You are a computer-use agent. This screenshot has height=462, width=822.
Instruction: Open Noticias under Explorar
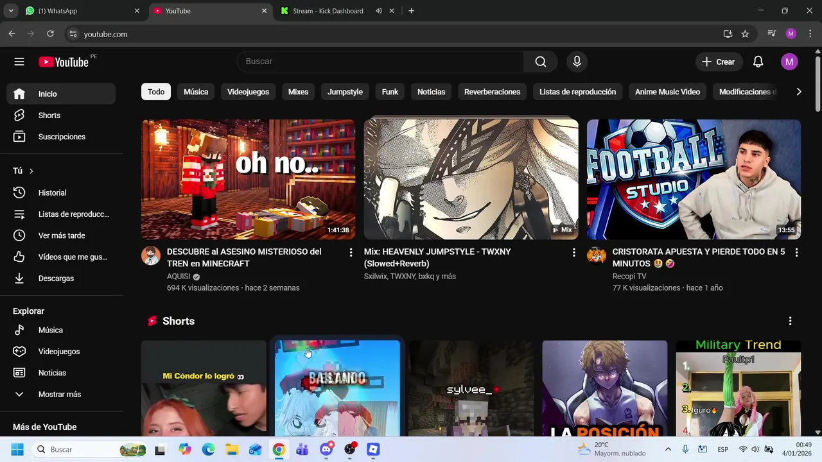click(x=61, y=373)
